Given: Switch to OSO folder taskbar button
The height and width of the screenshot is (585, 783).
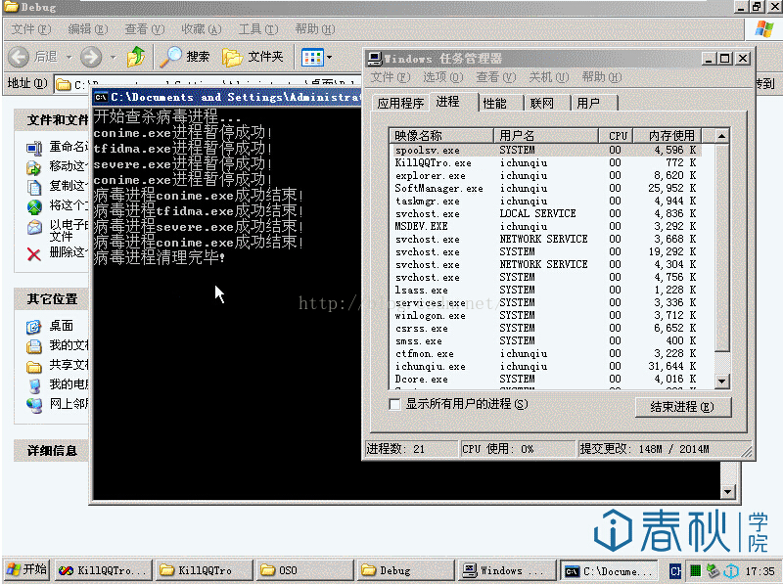Looking at the screenshot, I should click(304, 570).
